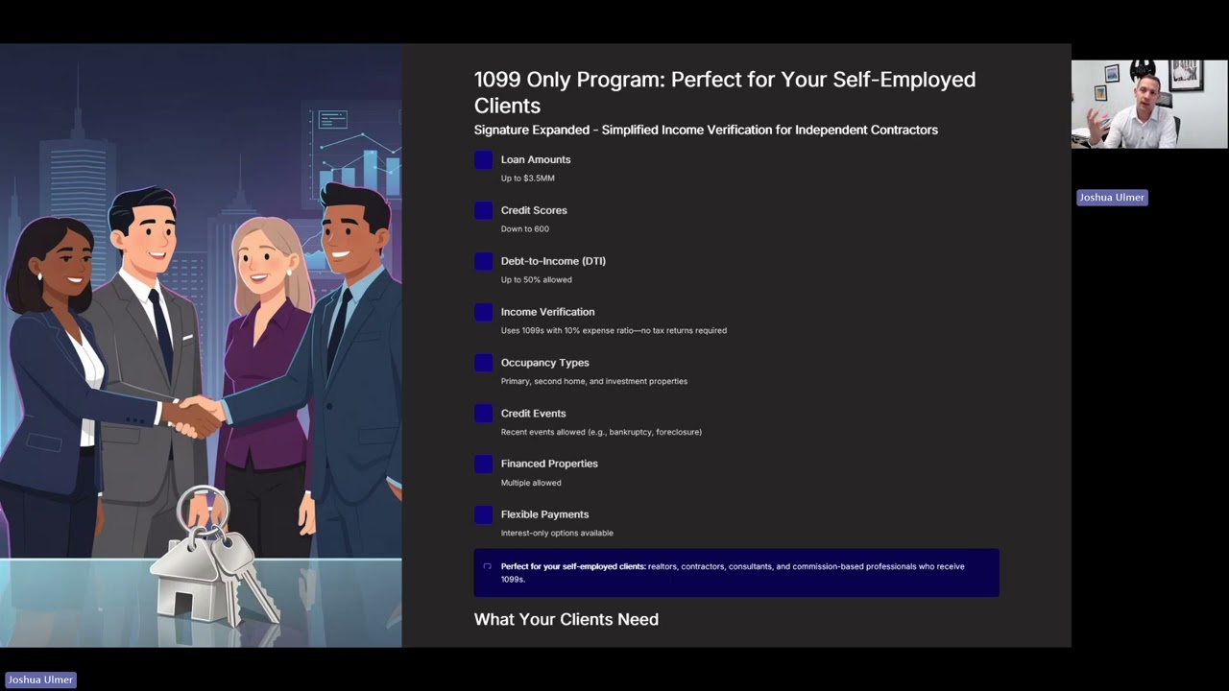Click the 'Loan Amounts' heading
Viewport: 1229px width, 691px height.
[x=536, y=159]
